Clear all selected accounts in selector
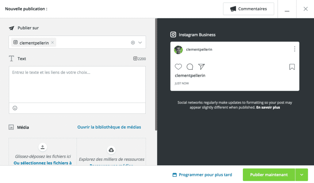Image resolution: width=314 pixels, height=183 pixels. [x=133, y=43]
